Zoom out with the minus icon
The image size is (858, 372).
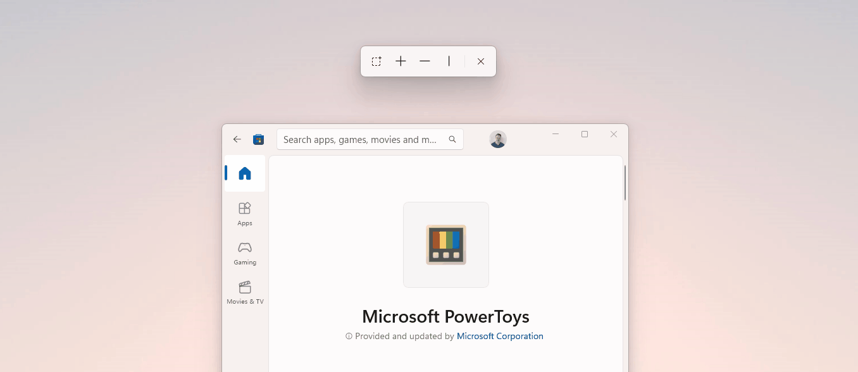tap(425, 61)
